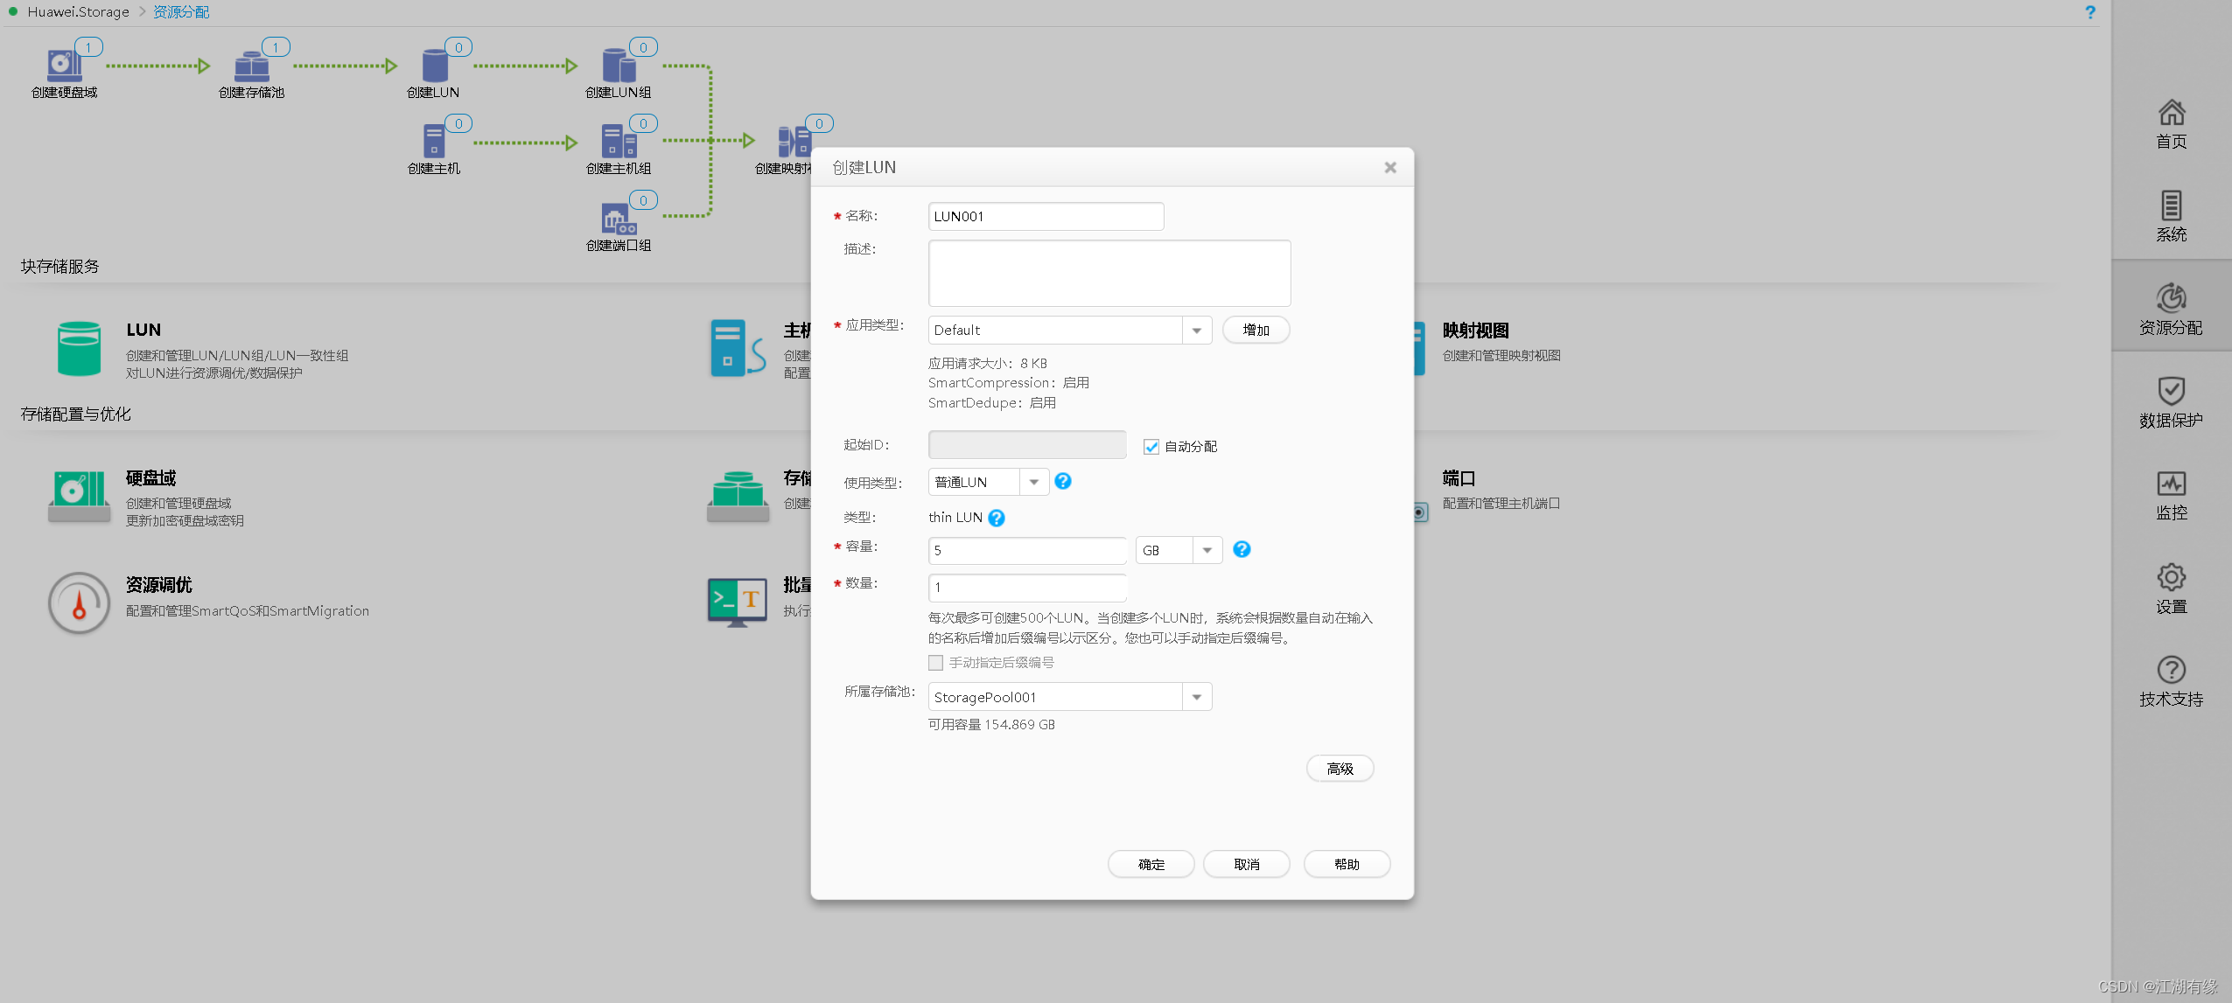Click the Huawei.Storage breadcrumb

(78, 12)
